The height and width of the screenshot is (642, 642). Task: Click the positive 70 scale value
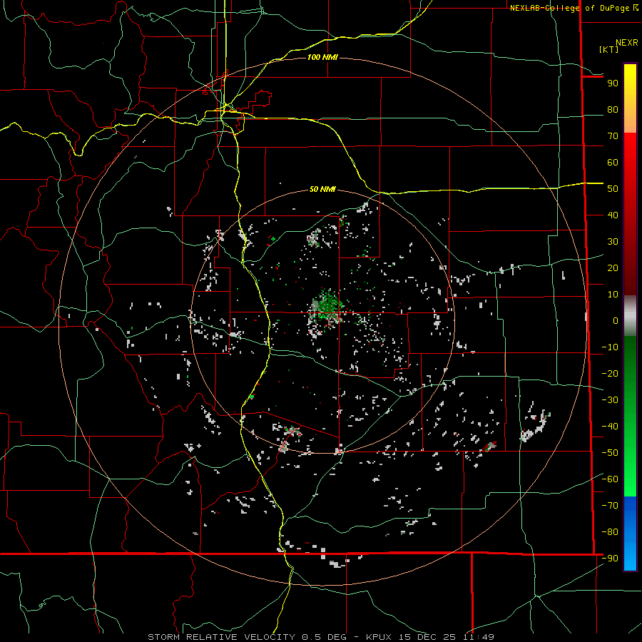[613, 136]
